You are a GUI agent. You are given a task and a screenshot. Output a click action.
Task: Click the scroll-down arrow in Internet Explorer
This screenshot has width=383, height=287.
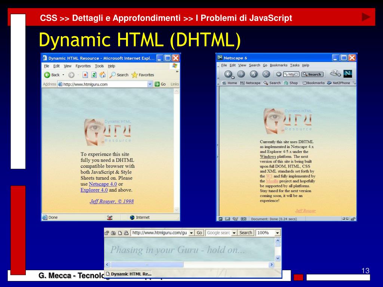177,210
